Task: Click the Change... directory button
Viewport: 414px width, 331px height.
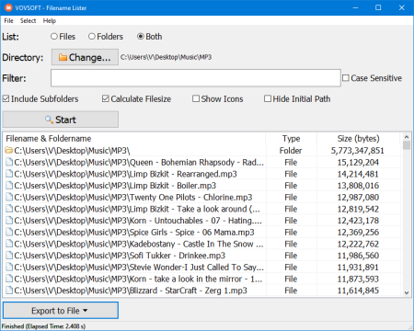Action: click(x=85, y=57)
